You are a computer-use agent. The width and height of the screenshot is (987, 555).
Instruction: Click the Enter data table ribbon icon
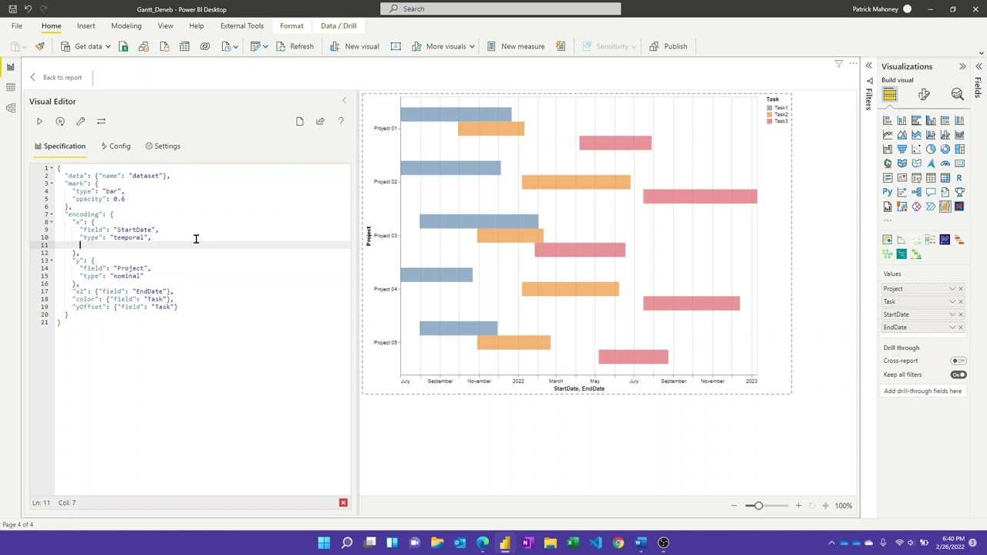(x=184, y=46)
